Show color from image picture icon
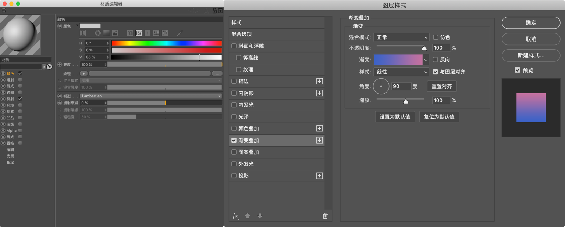 click(x=115, y=33)
